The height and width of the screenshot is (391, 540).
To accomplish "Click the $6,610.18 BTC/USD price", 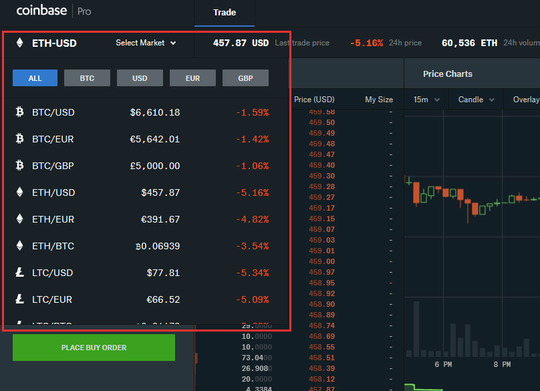I will point(155,112).
